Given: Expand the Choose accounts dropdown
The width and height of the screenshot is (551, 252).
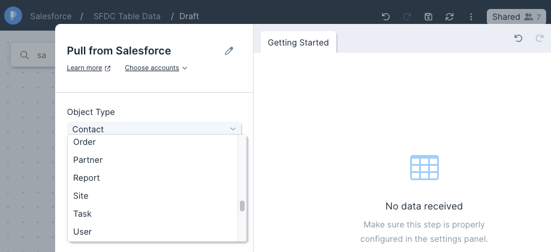Looking at the screenshot, I should 156,68.
